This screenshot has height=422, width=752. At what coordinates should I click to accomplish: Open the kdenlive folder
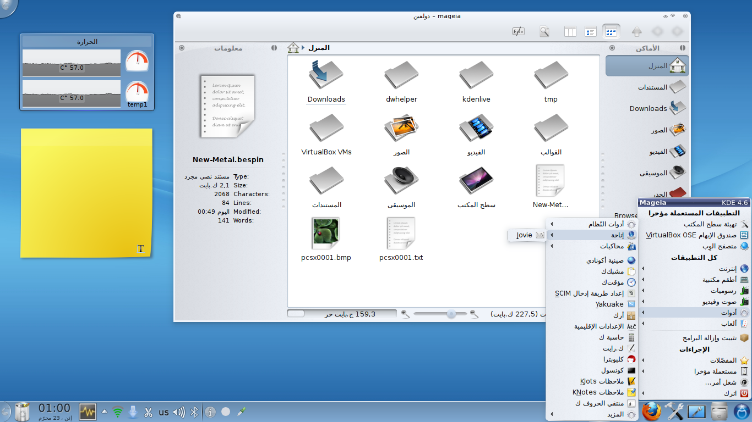point(476,81)
